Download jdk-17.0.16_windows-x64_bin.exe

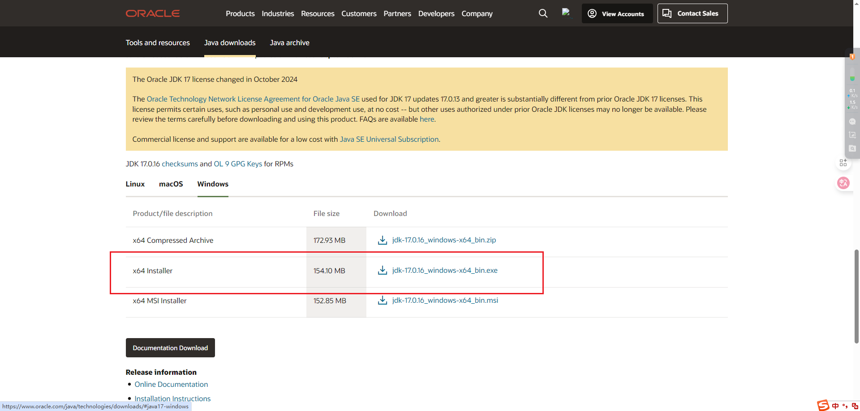click(x=445, y=270)
